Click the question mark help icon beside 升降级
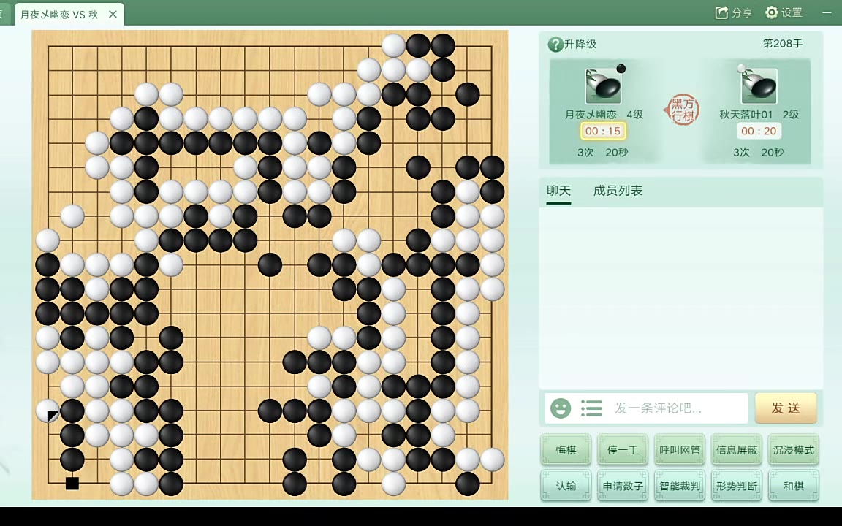Image resolution: width=842 pixels, height=526 pixels. [555, 44]
